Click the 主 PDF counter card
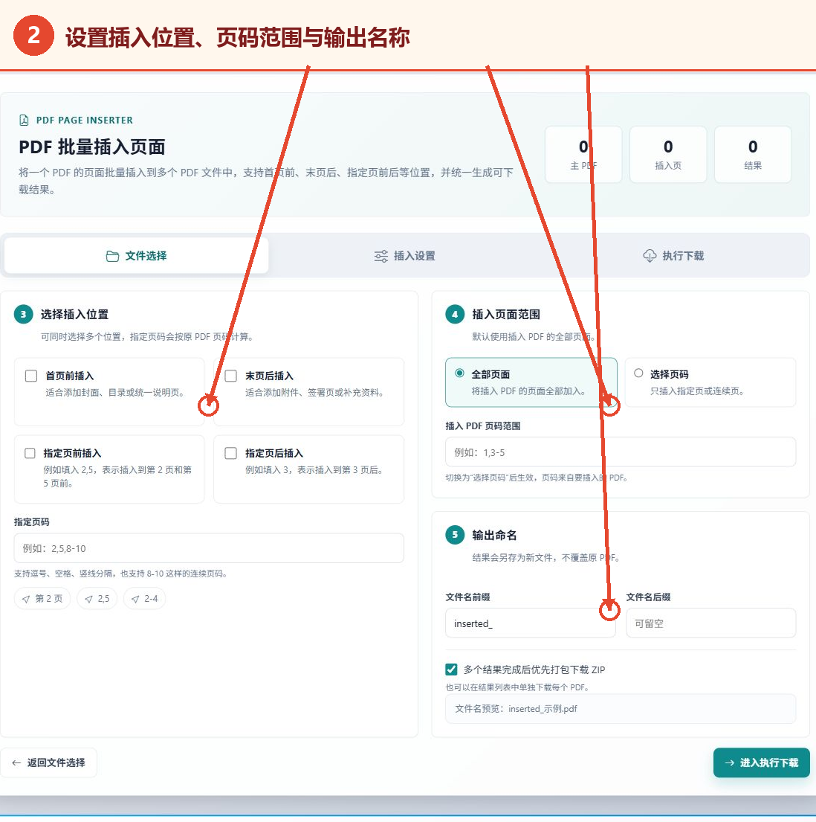The image size is (816, 822). tap(583, 155)
